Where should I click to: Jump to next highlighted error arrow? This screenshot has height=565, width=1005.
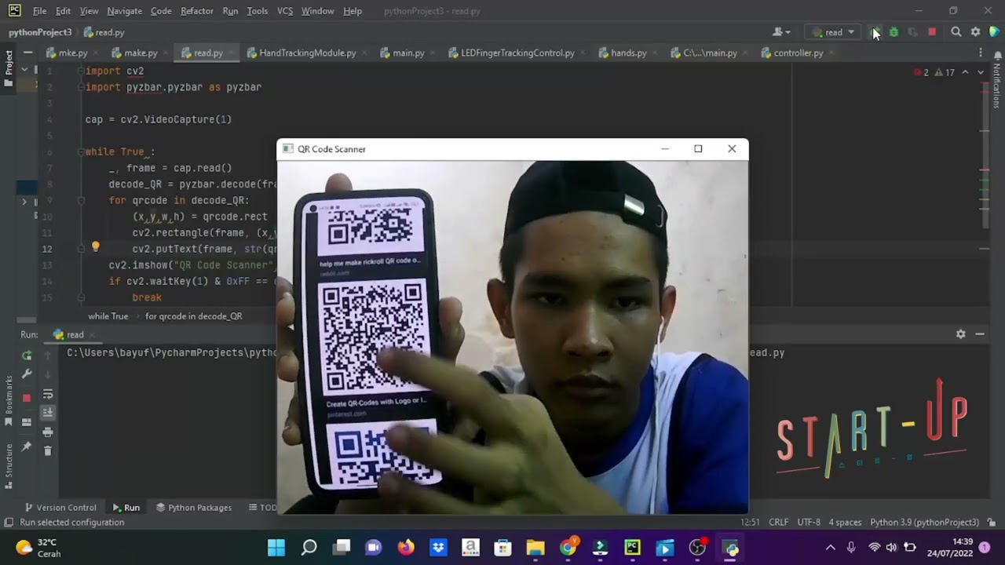[981, 72]
